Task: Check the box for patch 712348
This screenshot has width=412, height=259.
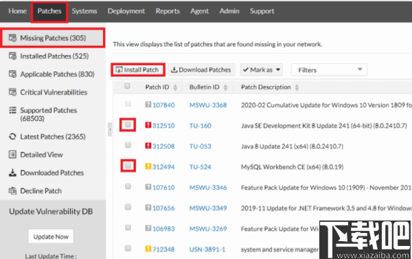Action: pyautogui.click(x=128, y=248)
